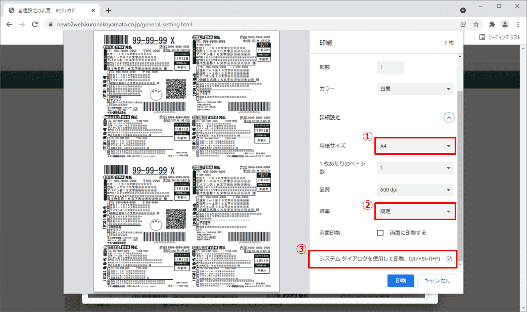
Task: Minimize the Chrome window
Action: tap(481, 6)
